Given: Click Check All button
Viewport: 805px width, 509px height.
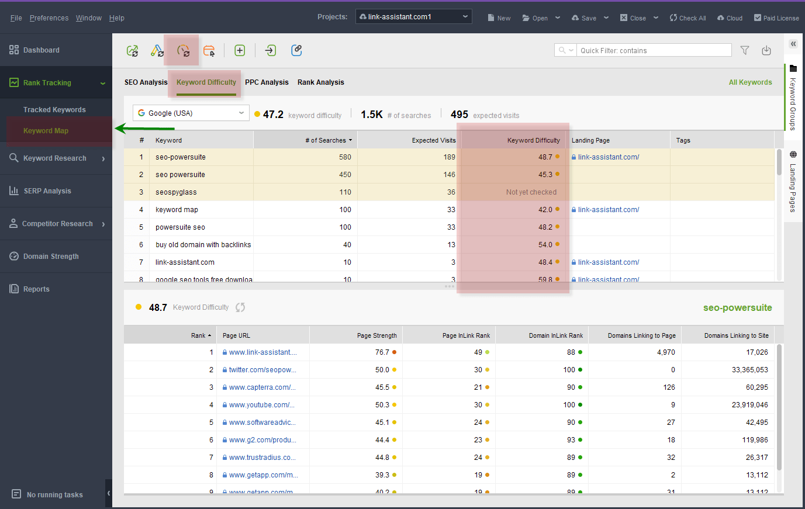Looking at the screenshot, I should 687,18.
